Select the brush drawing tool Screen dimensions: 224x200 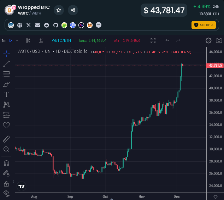[6, 84]
